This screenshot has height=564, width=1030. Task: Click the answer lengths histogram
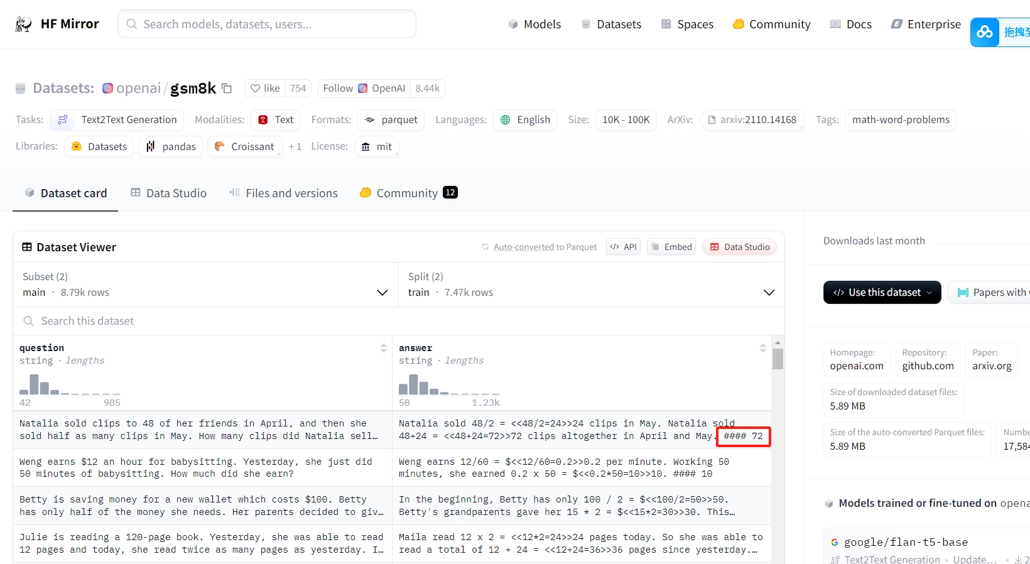click(x=449, y=384)
